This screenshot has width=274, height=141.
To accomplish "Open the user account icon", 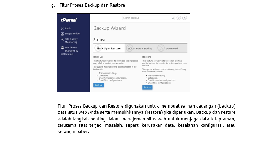I will (x=185, y=18).
